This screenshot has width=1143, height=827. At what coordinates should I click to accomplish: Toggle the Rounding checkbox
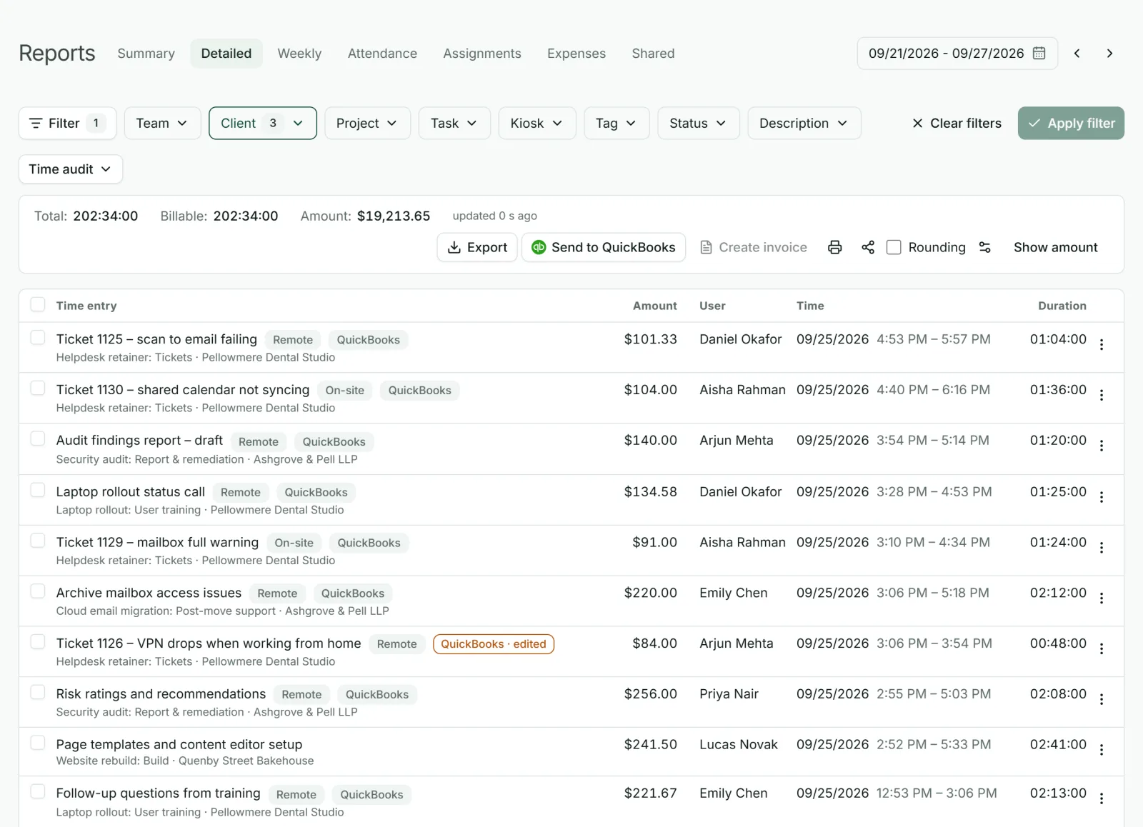[894, 247]
